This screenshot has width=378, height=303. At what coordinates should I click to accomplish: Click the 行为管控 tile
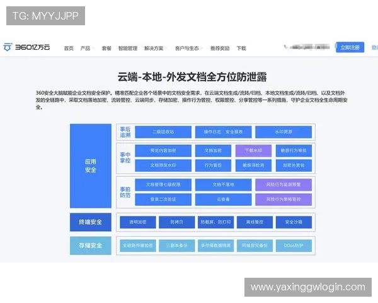click(x=213, y=165)
